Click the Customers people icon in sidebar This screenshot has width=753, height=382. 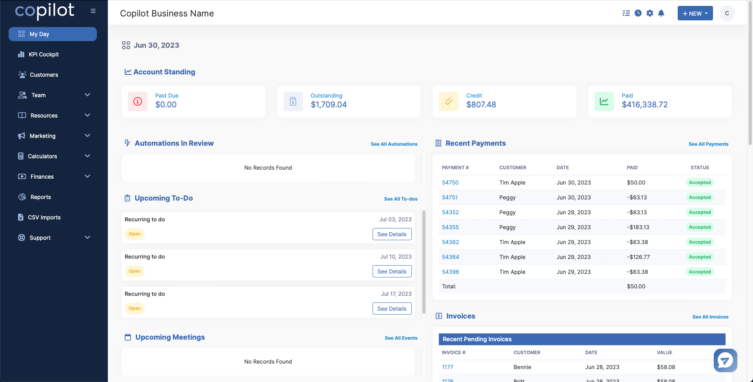pos(22,74)
